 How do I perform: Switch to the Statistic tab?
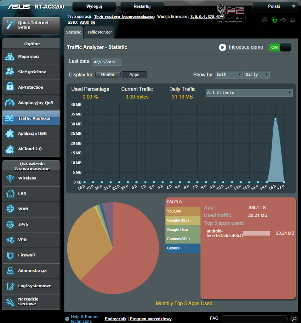[74, 32]
